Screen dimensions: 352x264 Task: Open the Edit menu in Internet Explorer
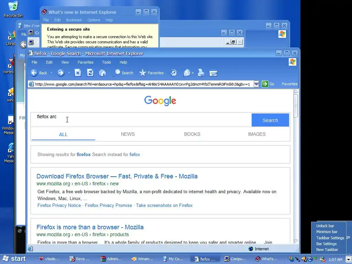(x=49, y=62)
